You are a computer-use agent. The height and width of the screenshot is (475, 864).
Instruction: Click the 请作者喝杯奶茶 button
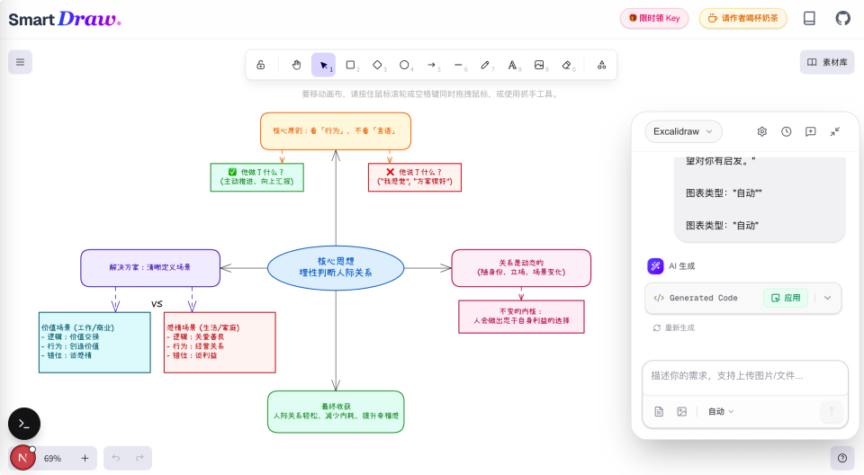click(742, 18)
